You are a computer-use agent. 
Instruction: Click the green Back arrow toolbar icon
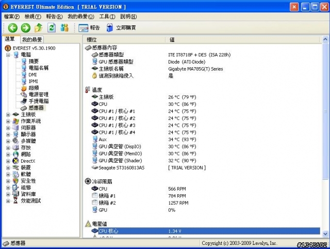click(12, 28)
